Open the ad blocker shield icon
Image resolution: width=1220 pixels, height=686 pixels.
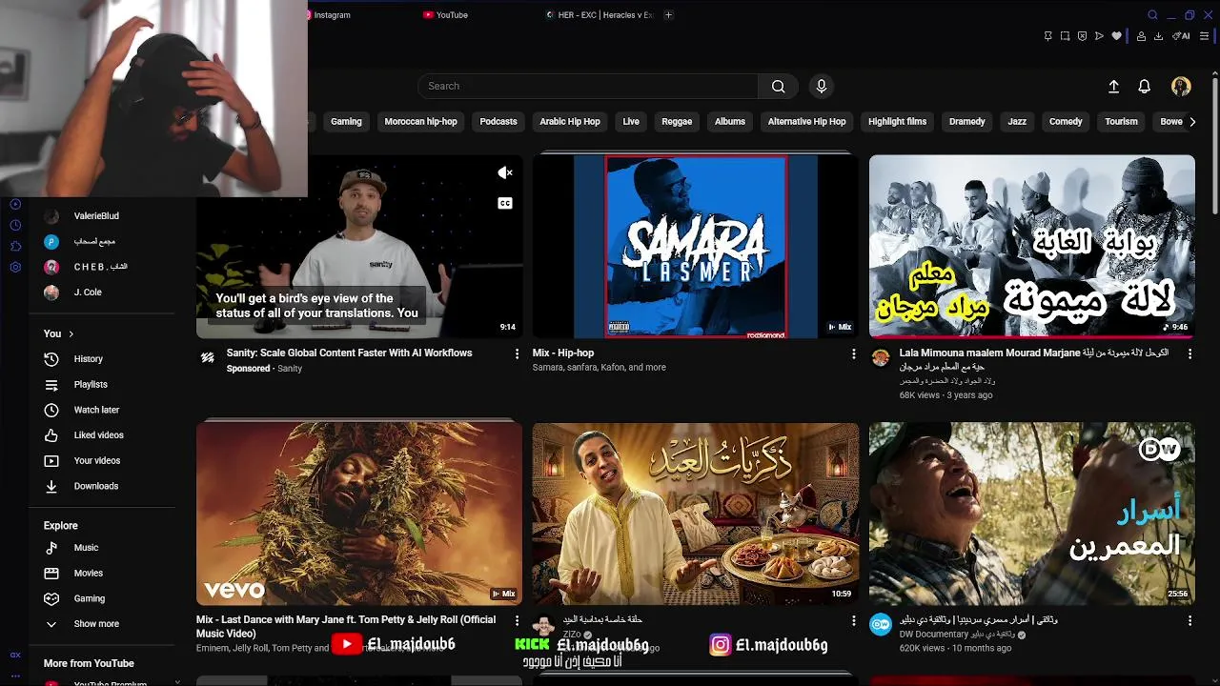click(x=1082, y=36)
